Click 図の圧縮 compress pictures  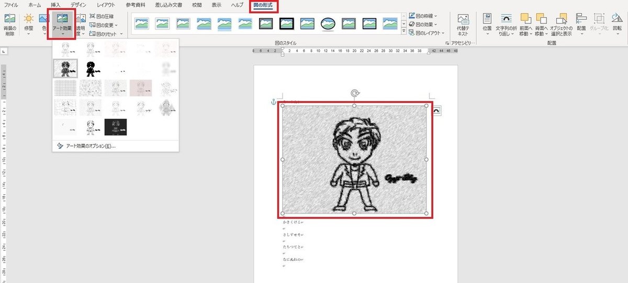click(x=102, y=16)
